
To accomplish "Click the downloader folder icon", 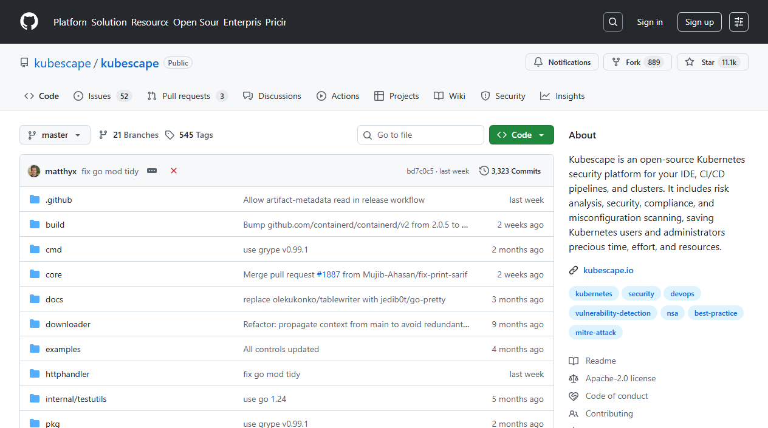I will pyautogui.click(x=35, y=324).
